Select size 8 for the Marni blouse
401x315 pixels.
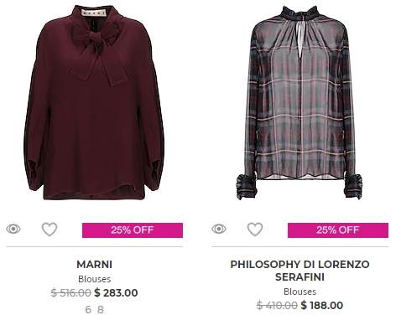tap(101, 309)
